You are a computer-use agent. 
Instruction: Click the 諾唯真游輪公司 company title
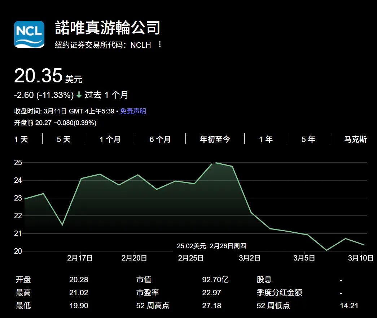click(108, 28)
